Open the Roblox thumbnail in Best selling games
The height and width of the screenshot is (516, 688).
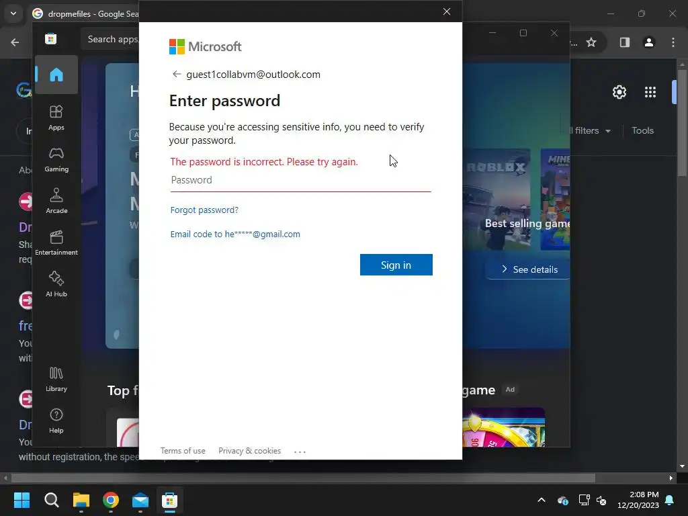click(497, 200)
